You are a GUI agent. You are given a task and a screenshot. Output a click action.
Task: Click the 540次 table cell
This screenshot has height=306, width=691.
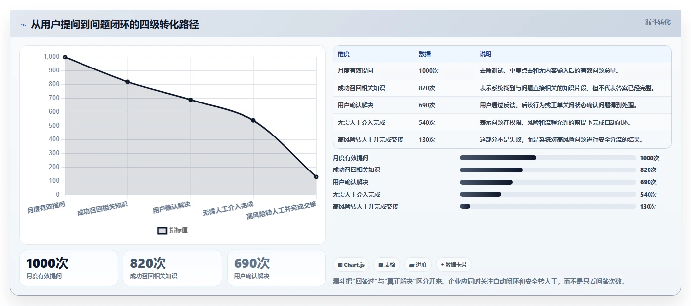click(x=427, y=123)
